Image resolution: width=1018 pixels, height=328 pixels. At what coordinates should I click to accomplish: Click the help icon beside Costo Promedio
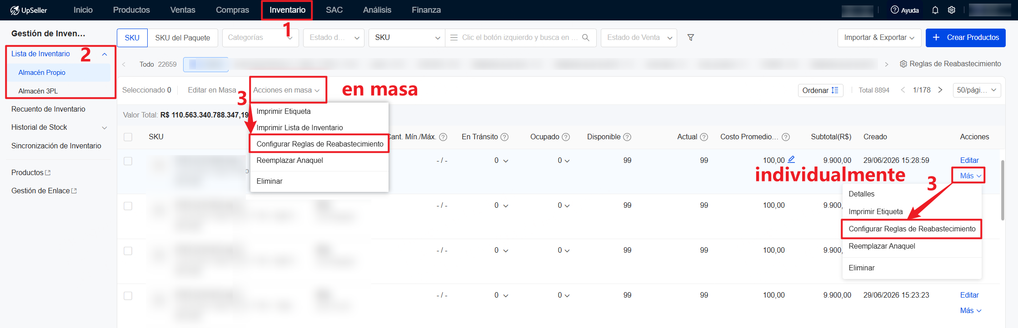786,137
